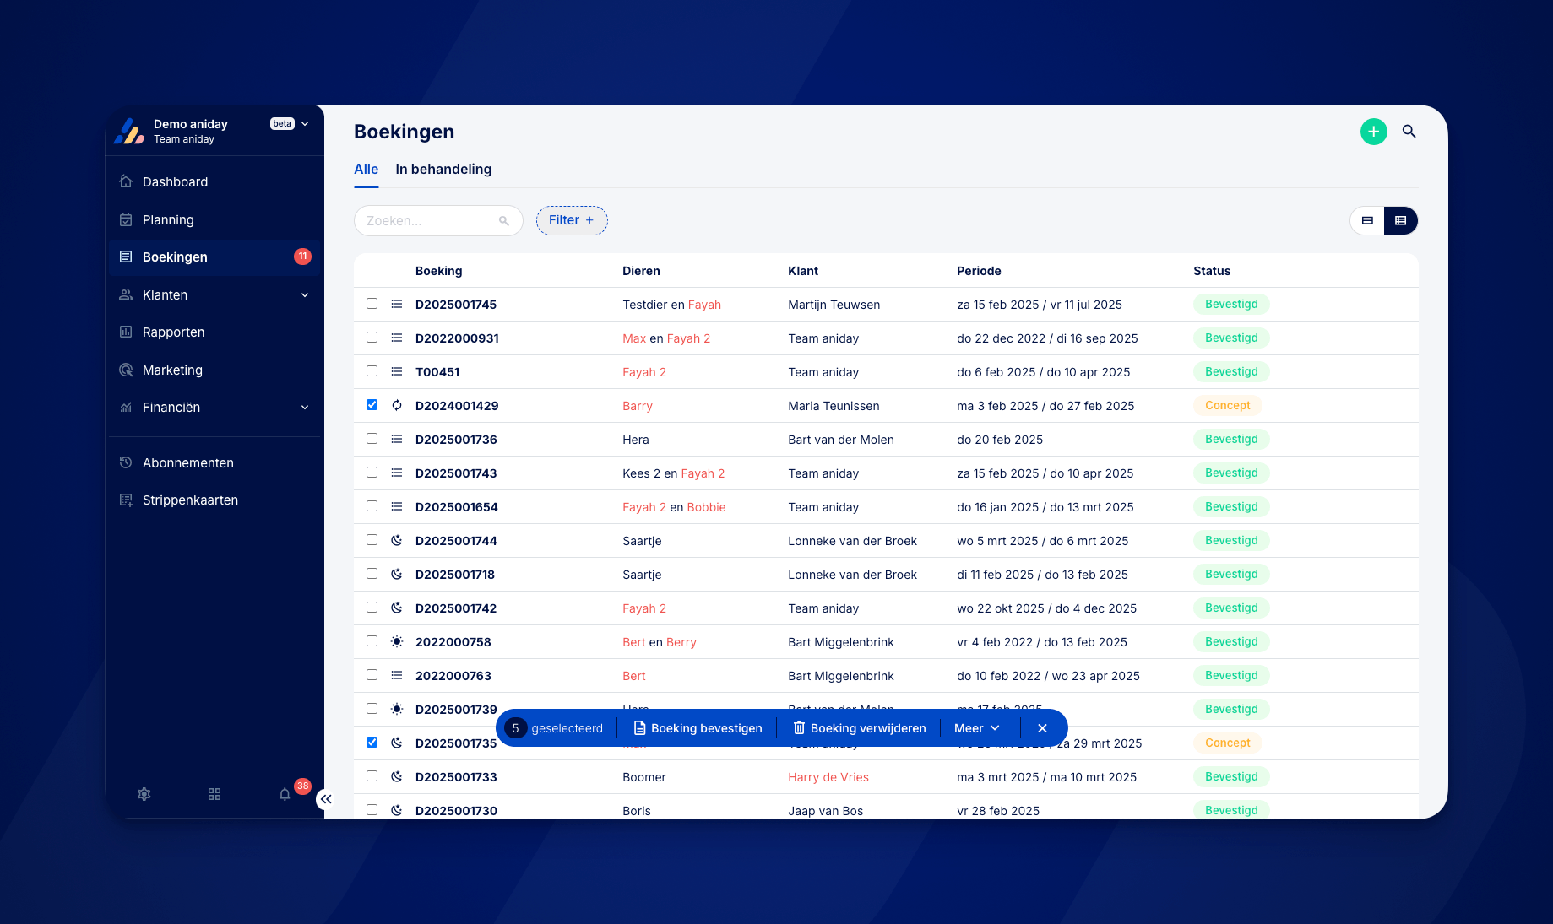The width and height of the screenshot is (1553, 924).
Task: Dismiss the selection bar with X
Action: pos(1042,728)
